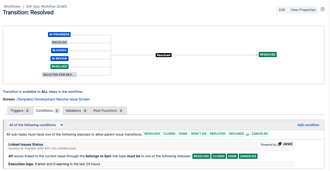This screenshot has height=171, width=330.
Task: Expand 'All of the following conditions' dropdown
Action: pyautogui.click(x=35, y=125)
